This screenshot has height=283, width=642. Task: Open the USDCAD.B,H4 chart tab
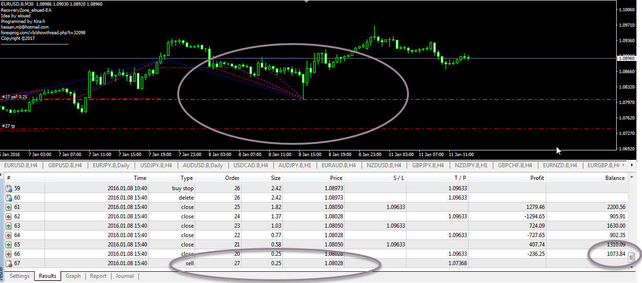[251, 165]
